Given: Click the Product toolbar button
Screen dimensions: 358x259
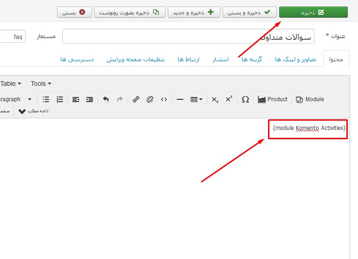Looking at the screenshot, I should tap(272, 99).
